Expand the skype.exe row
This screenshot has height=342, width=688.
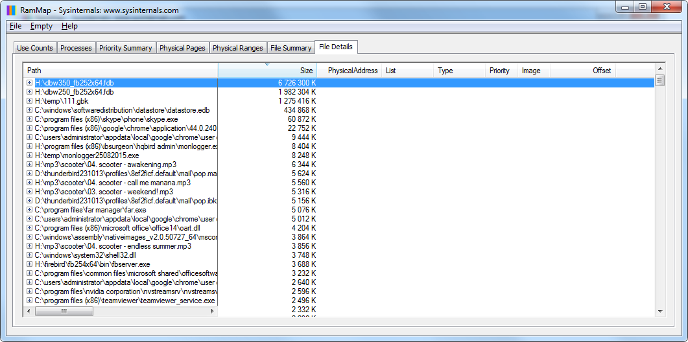pos(29,119)
